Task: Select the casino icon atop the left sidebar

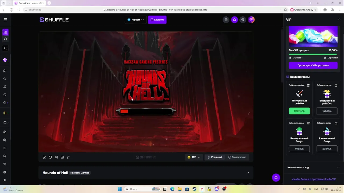Action: pos(5,32)
